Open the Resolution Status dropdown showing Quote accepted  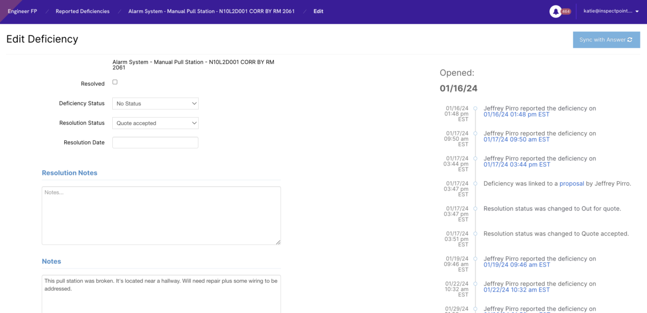pos(155,123)
